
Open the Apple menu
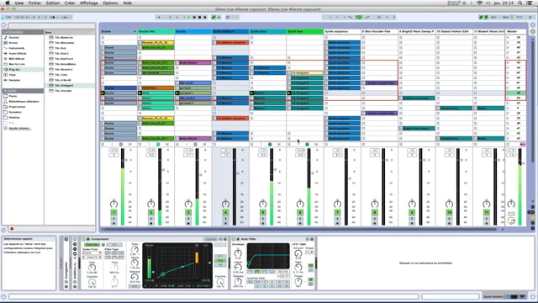coord(8,3)
